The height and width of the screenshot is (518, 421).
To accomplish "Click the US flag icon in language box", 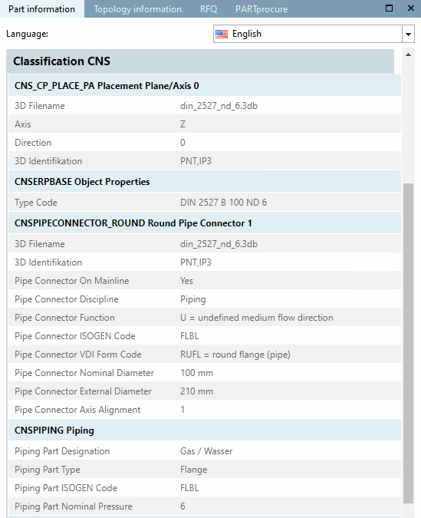I will pyautogui.click(x=222, y=34).
